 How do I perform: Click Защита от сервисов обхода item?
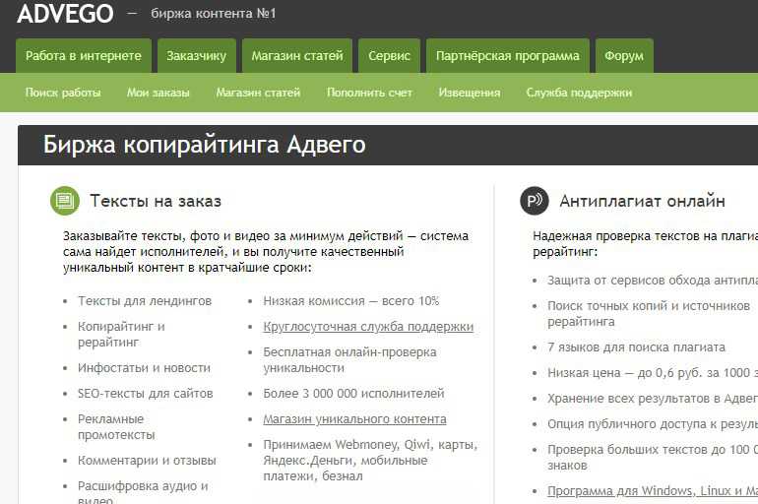[653, 281]
